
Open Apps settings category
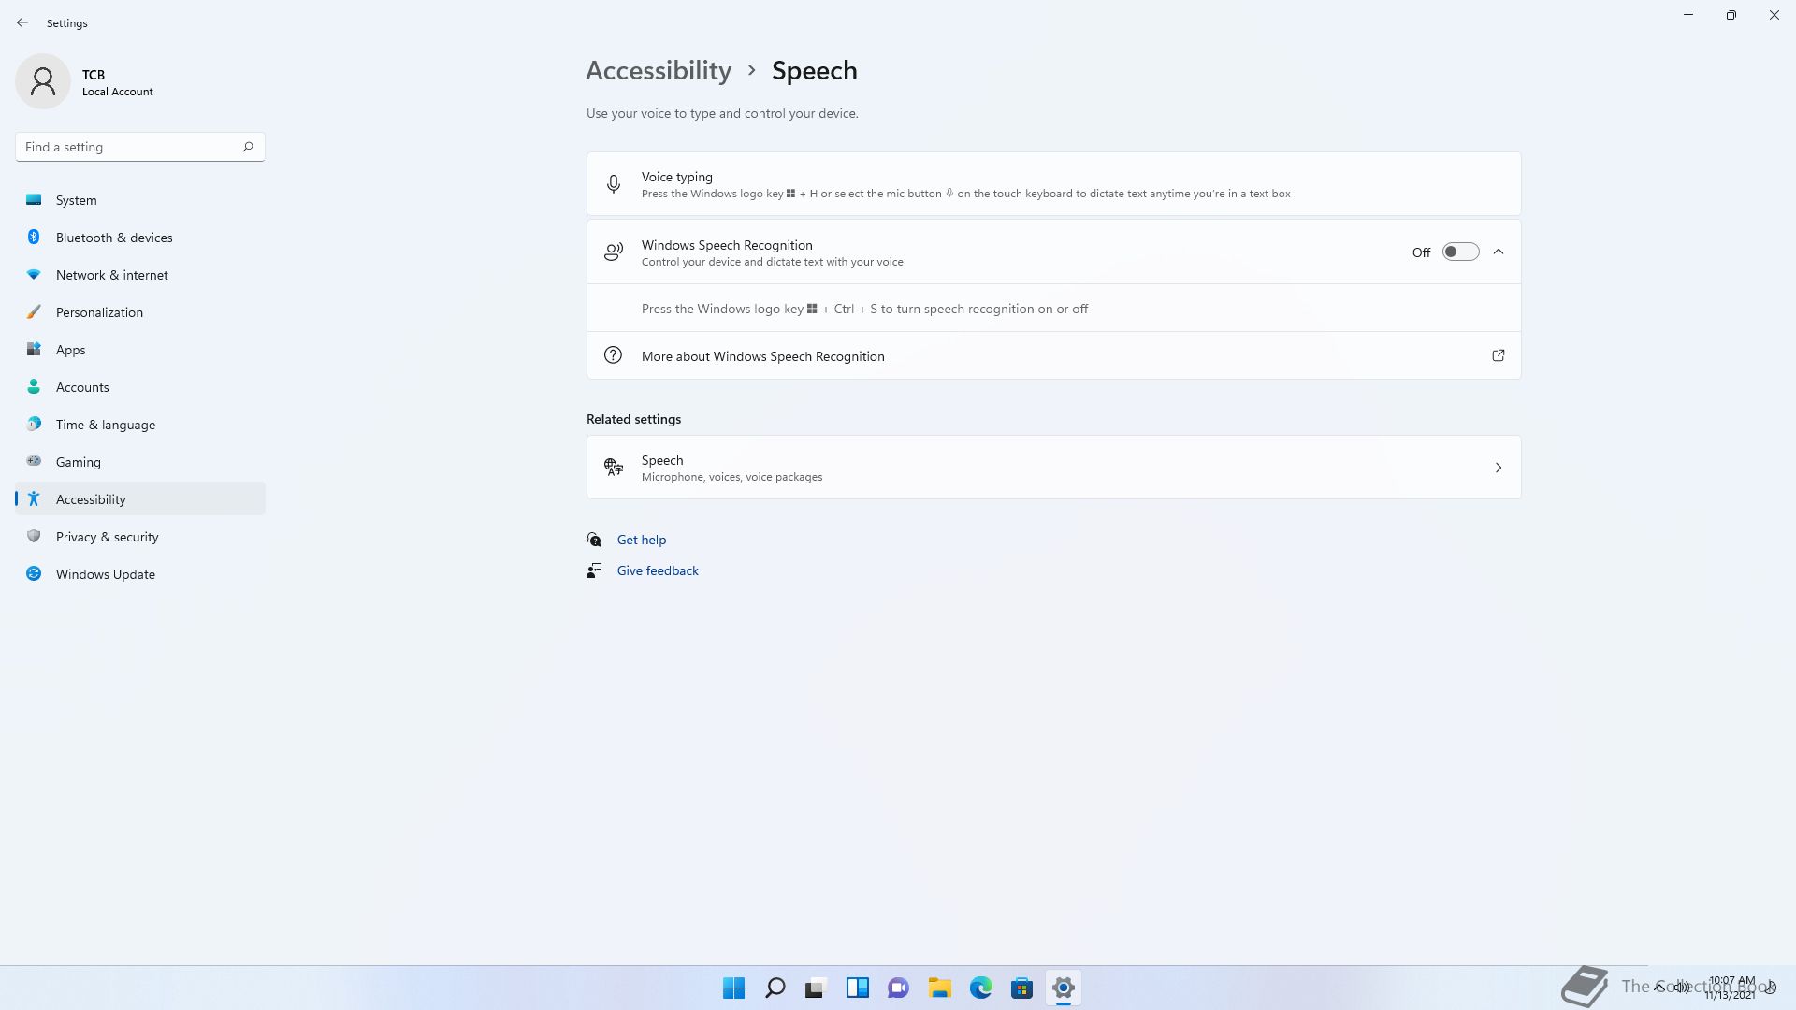point(140,350)
